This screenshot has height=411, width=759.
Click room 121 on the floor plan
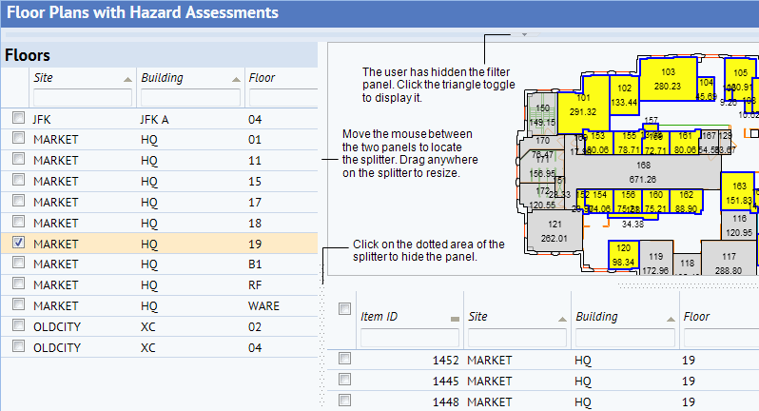tap(556, 230)
